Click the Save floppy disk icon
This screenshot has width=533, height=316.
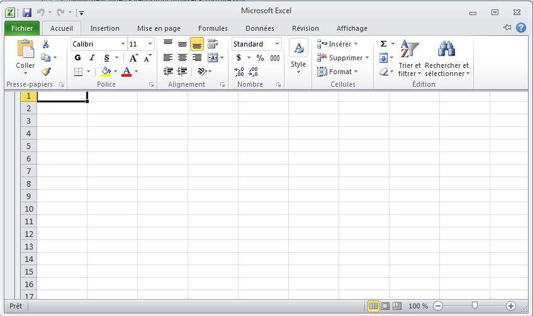point(27,12)
